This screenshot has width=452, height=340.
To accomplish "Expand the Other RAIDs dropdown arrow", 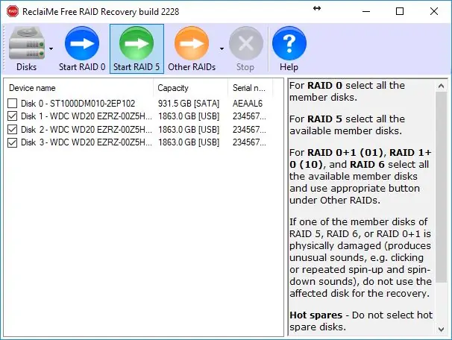I will pyautogui.click(x=222, y=48).
